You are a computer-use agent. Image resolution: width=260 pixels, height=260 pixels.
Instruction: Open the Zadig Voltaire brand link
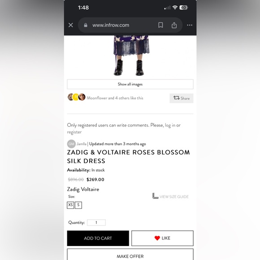tap(83, 189)
